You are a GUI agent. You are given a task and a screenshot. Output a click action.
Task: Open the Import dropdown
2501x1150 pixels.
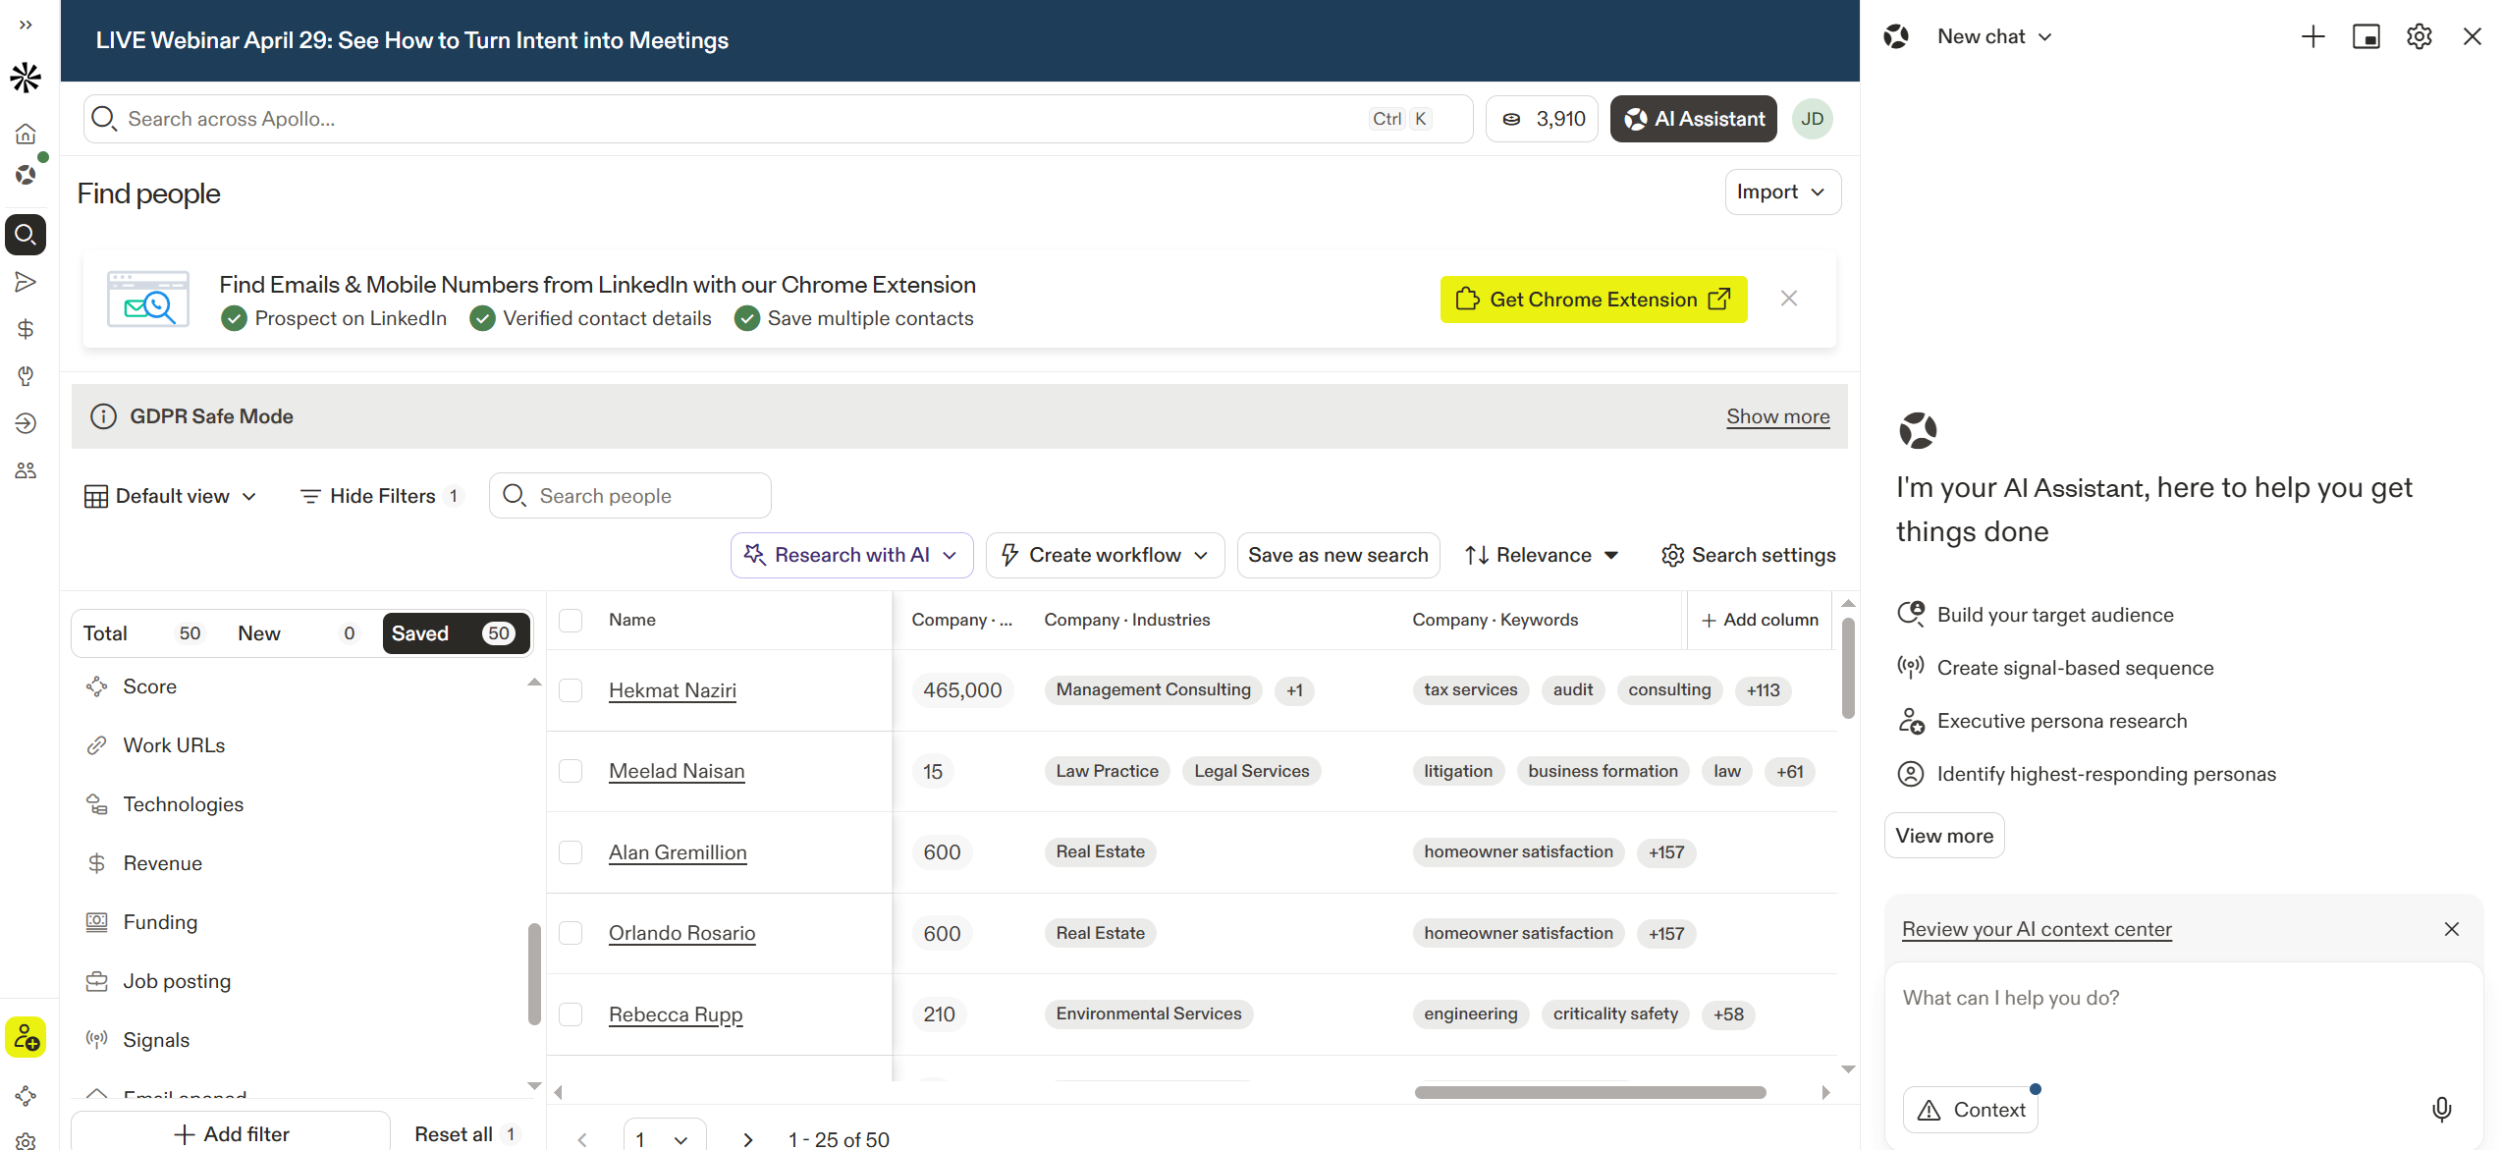pos(1781,192)
